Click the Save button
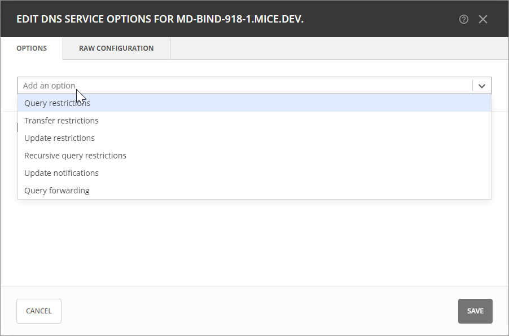The height and width of the screenshot is (336, 509). 475,311
